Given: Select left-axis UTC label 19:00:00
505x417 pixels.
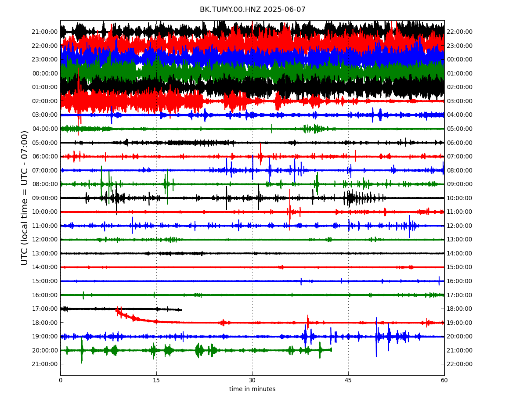Looking at the screenshot, I should point(45,337).
